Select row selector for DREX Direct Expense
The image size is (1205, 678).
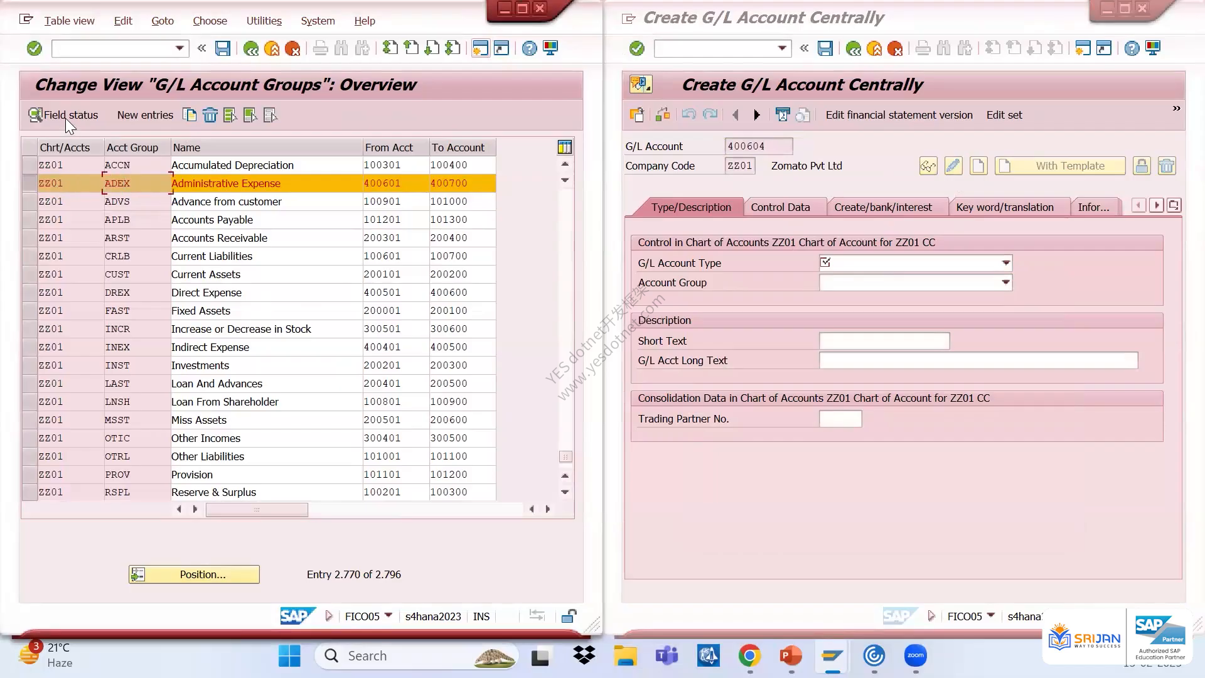[29, 293]
